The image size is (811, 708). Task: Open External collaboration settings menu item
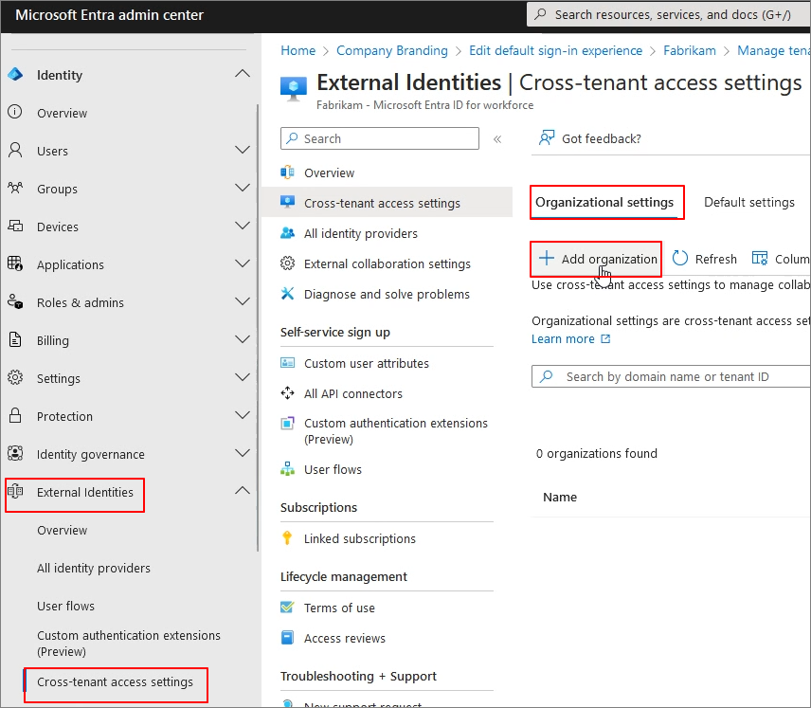pyautogui.click(x=387, y=263)
